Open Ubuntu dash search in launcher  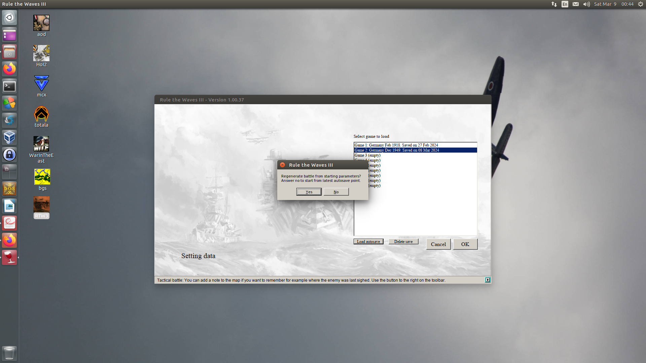click(x=9, y=17)
